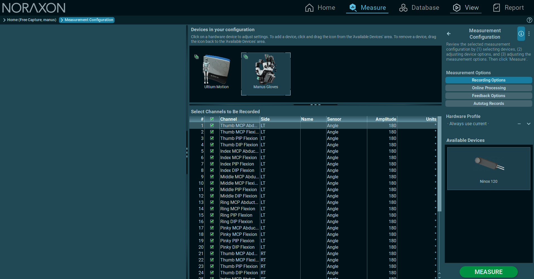Uncheck channel 11 Middle PIP Flexion
Image resolution: width=534 pixels, height=279 pixels.
click(x=212, y=189)
